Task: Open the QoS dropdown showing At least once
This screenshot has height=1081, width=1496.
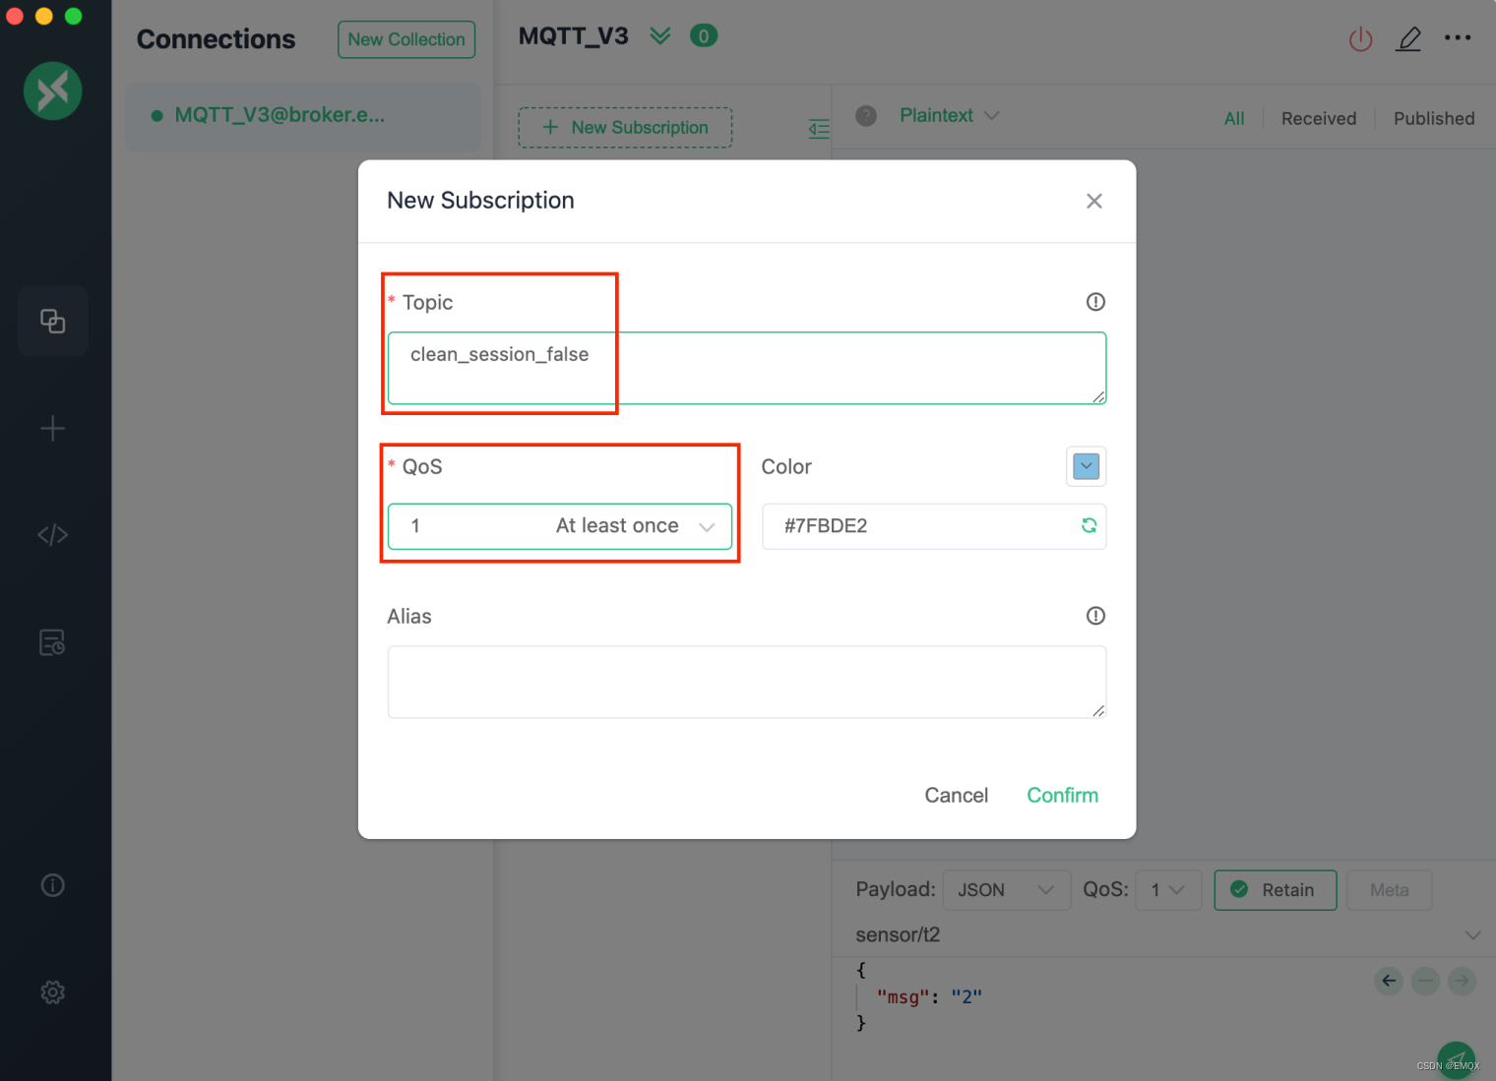Action: 559,525
